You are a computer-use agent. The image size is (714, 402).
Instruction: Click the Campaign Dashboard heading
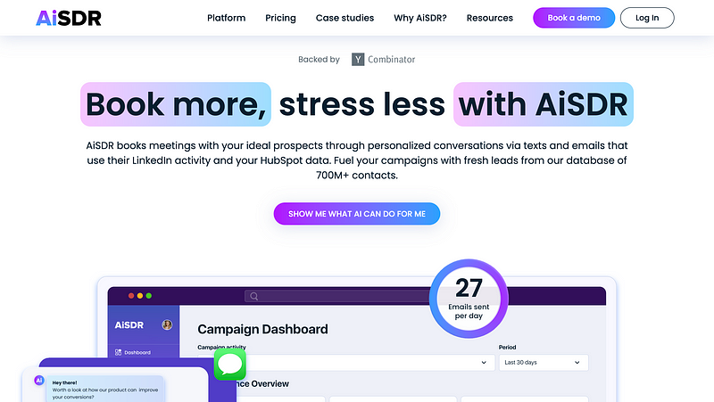(x=262, y=329)
